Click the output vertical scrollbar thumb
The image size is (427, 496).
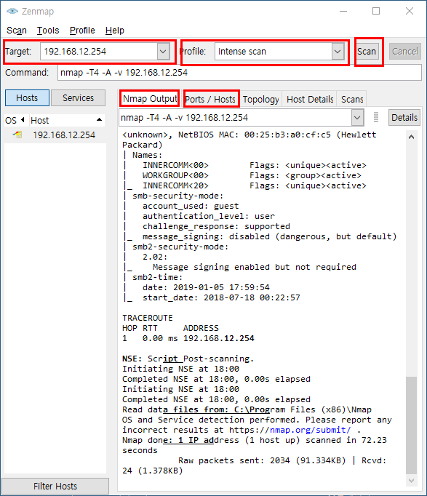[411, 425]
